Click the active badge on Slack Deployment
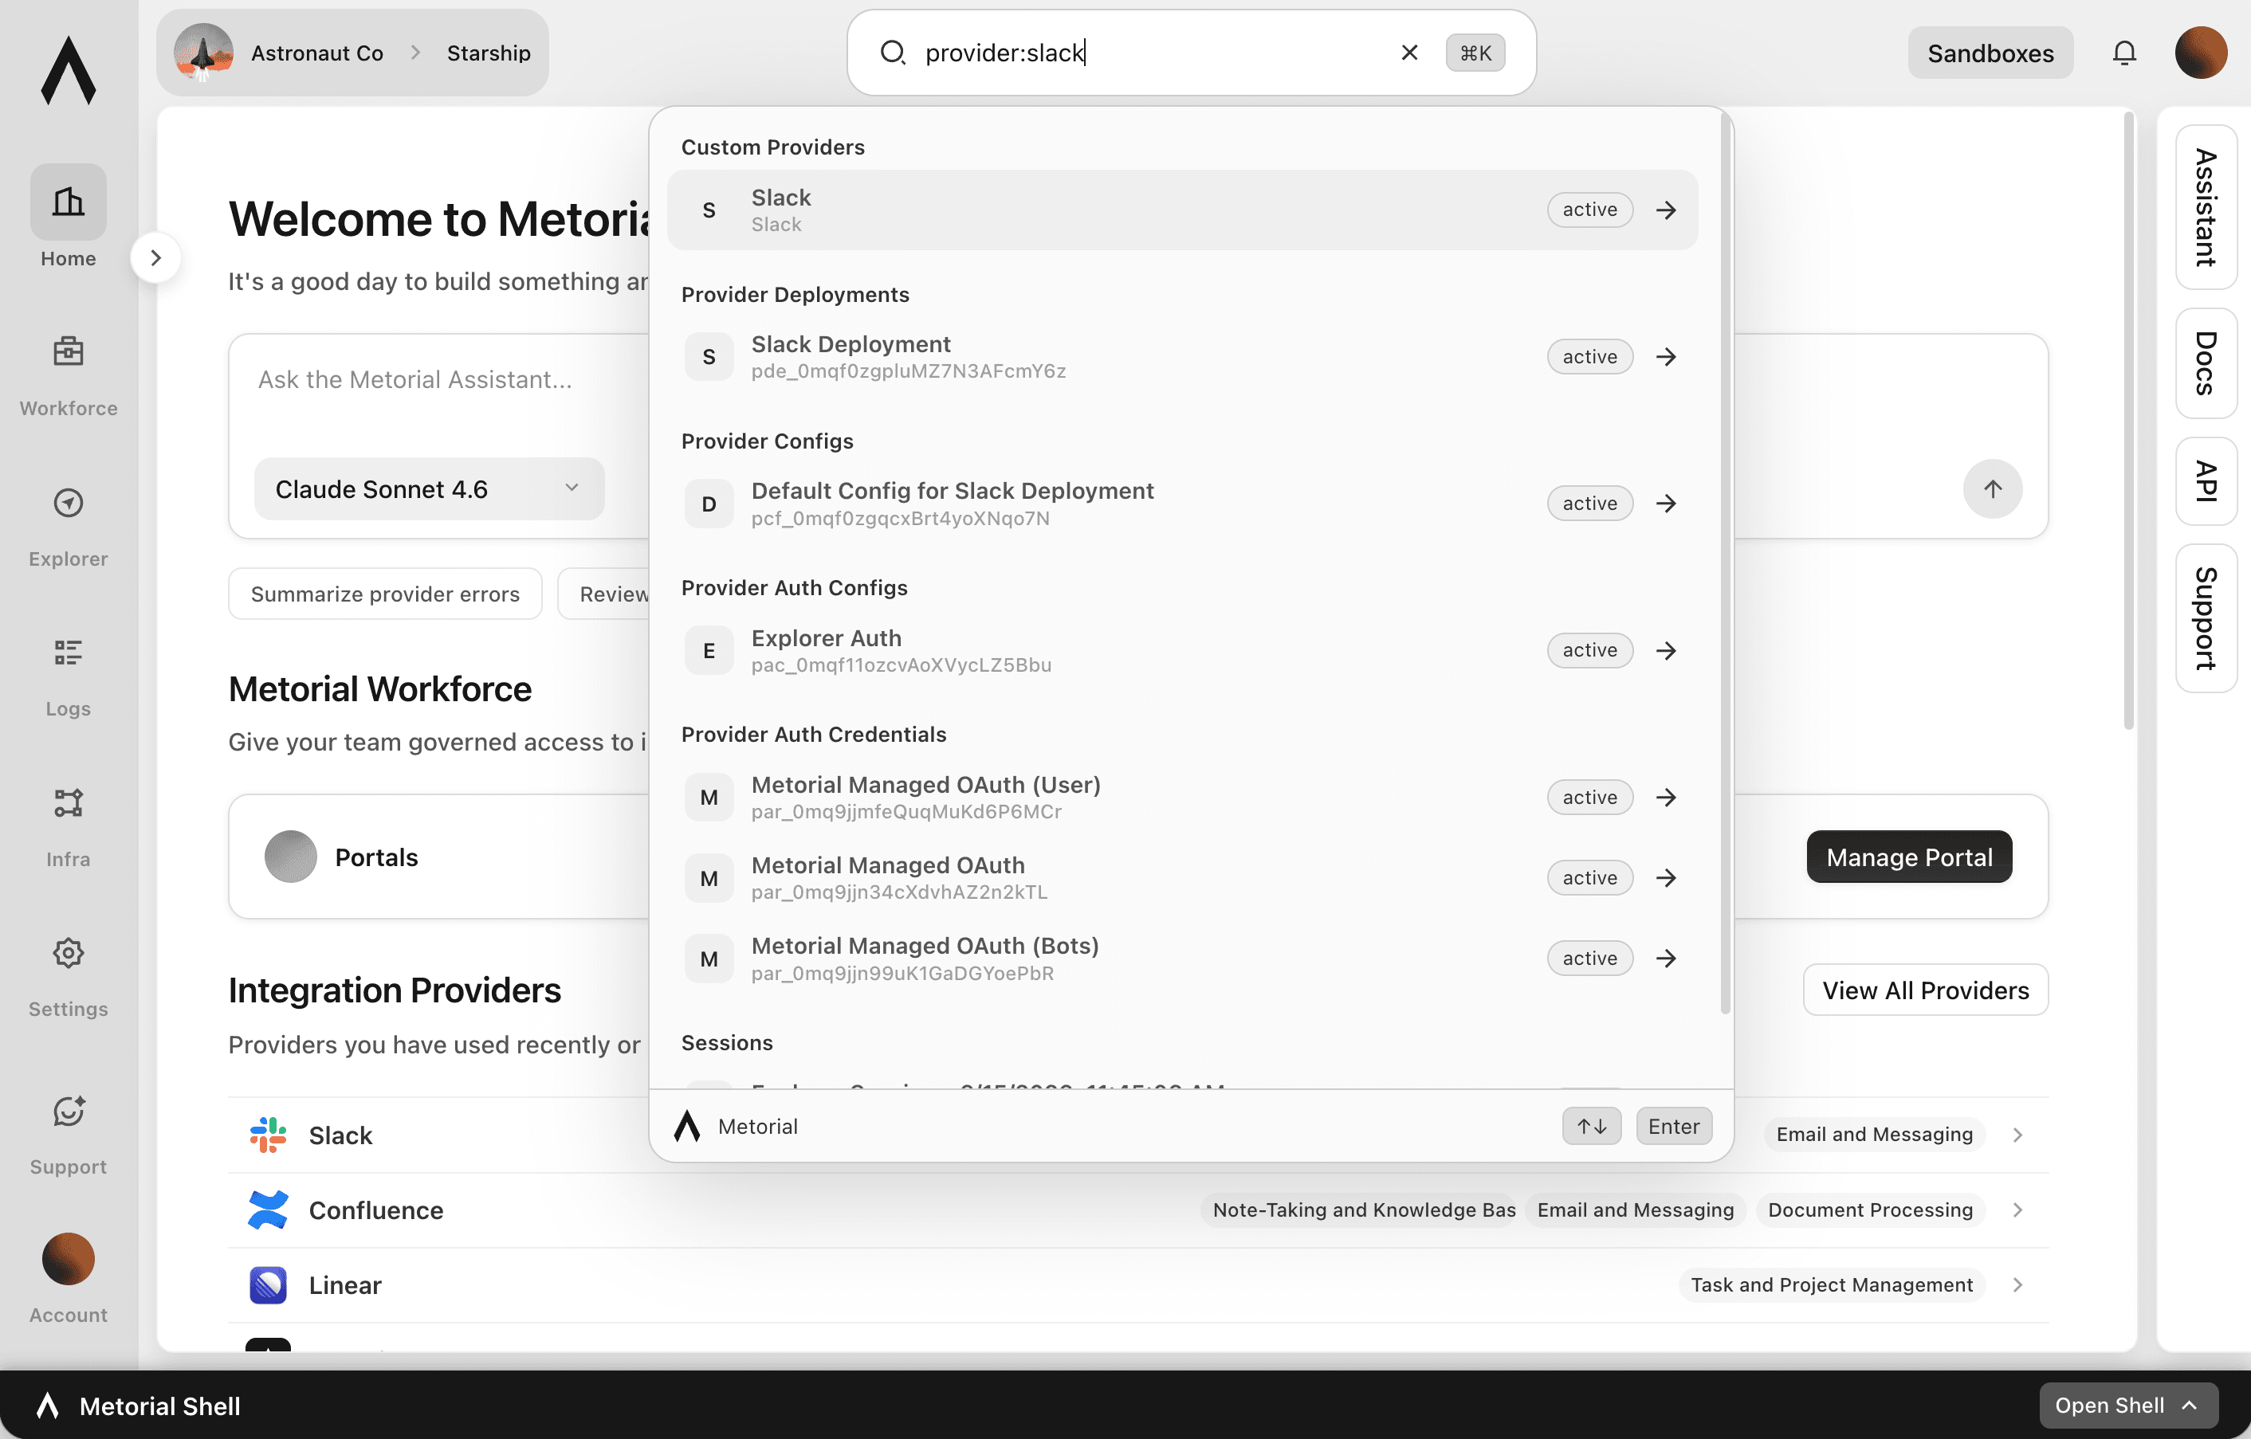The height and width of the screenshot is (1439, 2251). [1589, 357]
